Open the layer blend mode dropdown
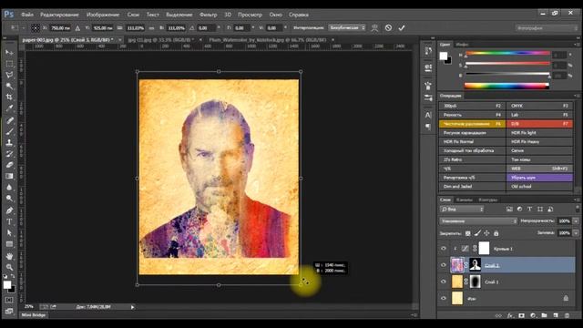 pyautogui.click(x=478, y=220)
